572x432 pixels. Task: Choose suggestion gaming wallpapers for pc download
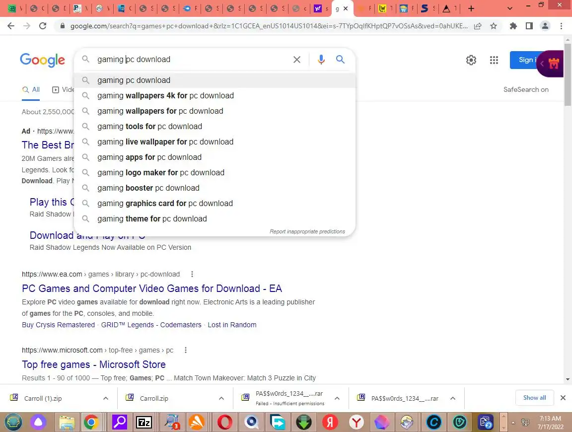click(214, 111)
